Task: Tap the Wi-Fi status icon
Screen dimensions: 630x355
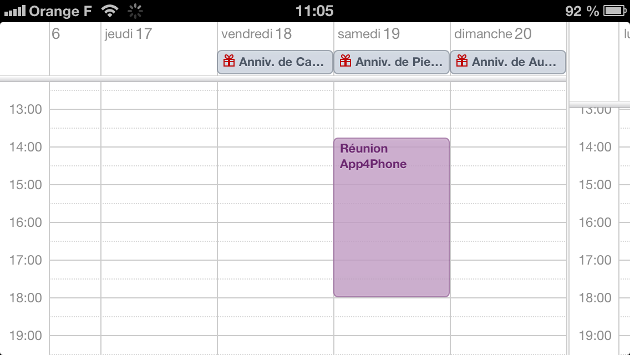Action: [110, 11]
